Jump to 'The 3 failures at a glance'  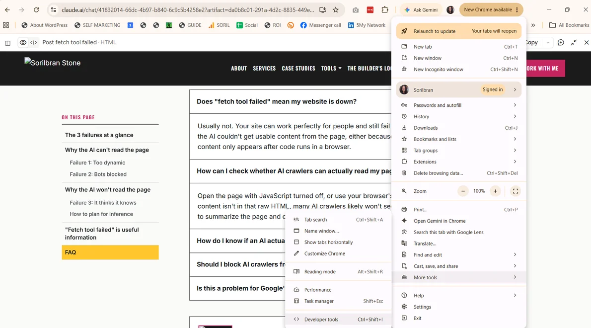point(99,135)
